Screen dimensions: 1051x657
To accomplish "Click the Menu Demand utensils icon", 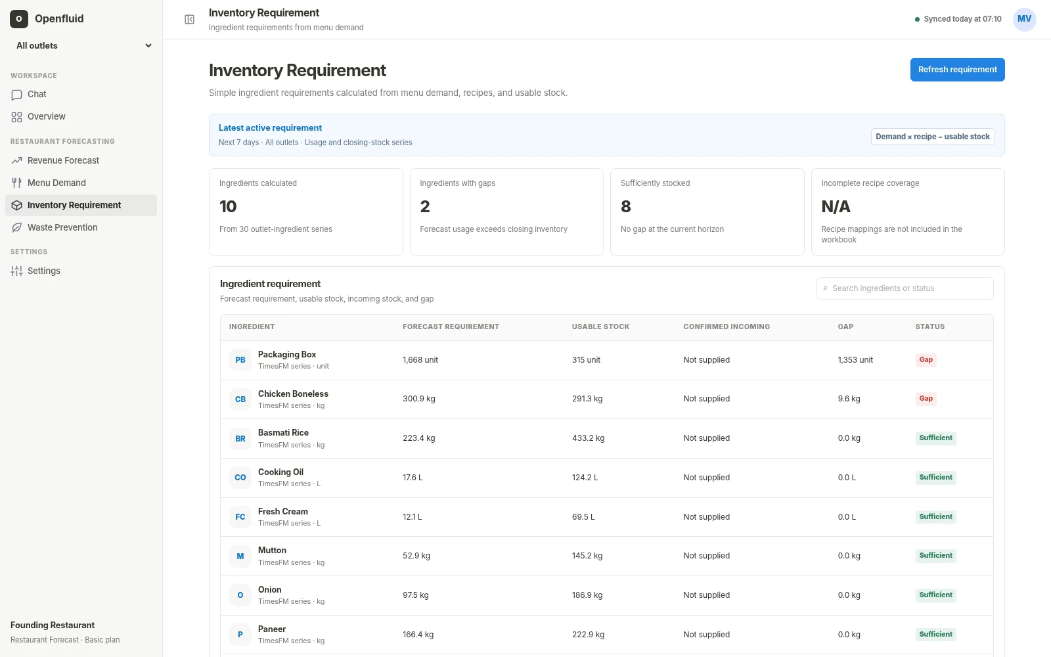I will tap(17, 183).
